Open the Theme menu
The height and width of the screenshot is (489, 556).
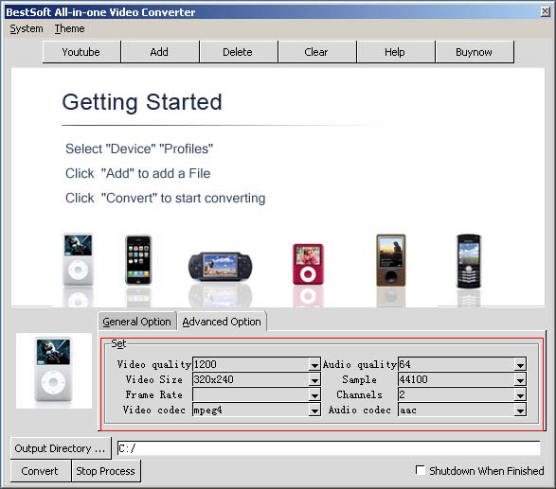(69, 28)
